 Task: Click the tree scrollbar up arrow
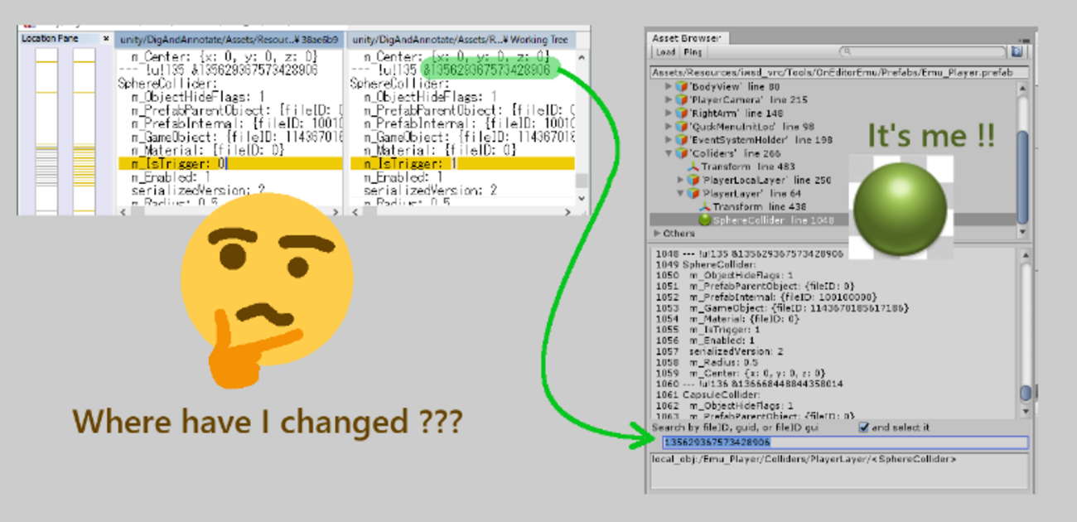pyautogui.click(x=1022, y=86)
